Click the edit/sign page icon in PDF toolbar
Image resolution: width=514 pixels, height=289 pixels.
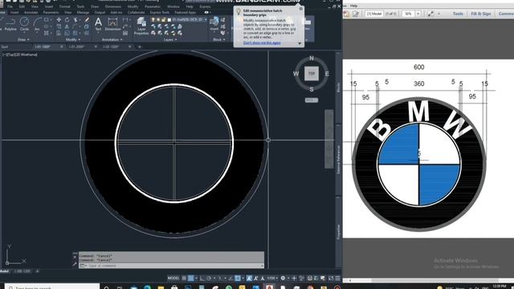click(356, 14)
